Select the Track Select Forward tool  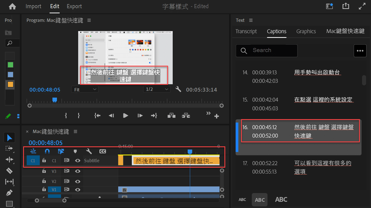(10, 148)
